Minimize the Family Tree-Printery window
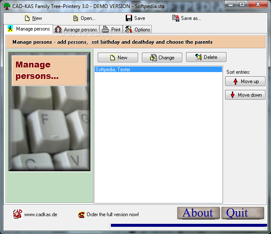This screenshot has width=271, height=234. 231,5
